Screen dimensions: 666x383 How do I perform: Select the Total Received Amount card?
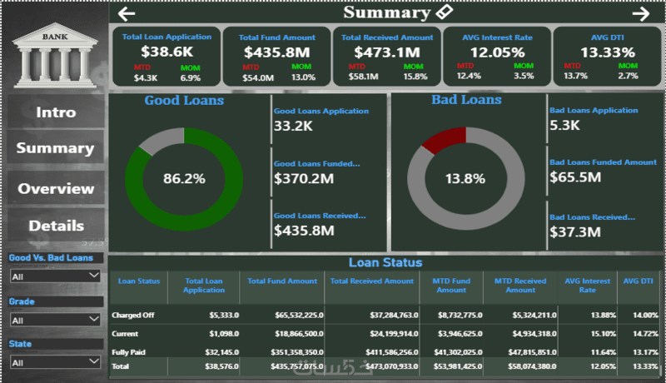[387, 57]
